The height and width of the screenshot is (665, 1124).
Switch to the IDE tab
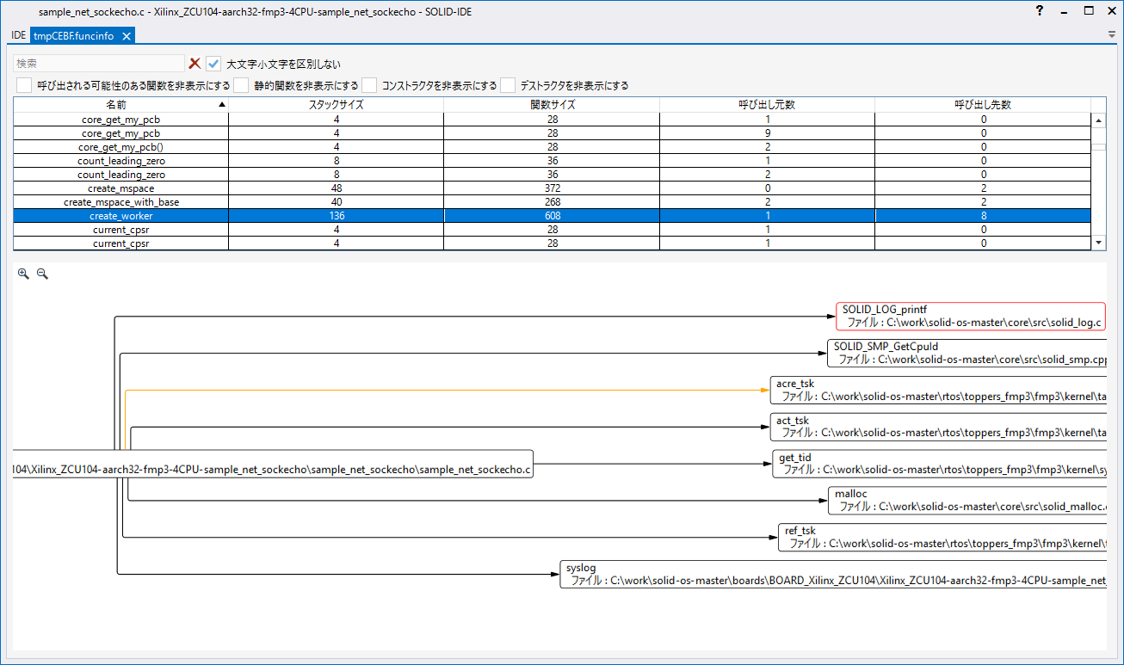pyautogui.click(x=18, y=35)
